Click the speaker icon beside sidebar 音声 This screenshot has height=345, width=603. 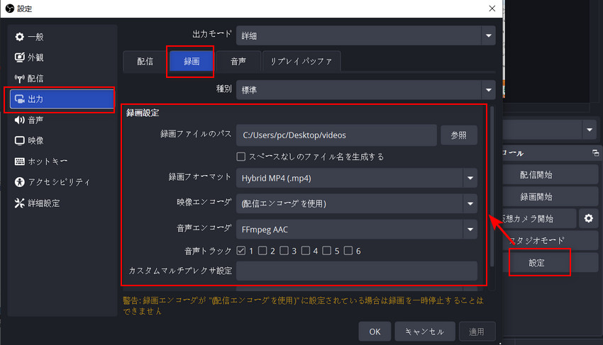click(19, 120)
